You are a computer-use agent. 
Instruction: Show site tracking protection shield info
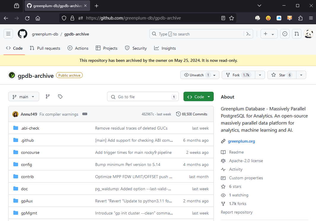point(64,18)
